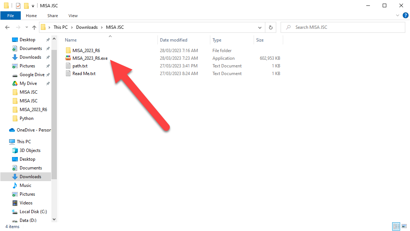Click MISA JSC in address breadcrumb
Viewport: 410px width, 231px height.
[x=115, y=27]
